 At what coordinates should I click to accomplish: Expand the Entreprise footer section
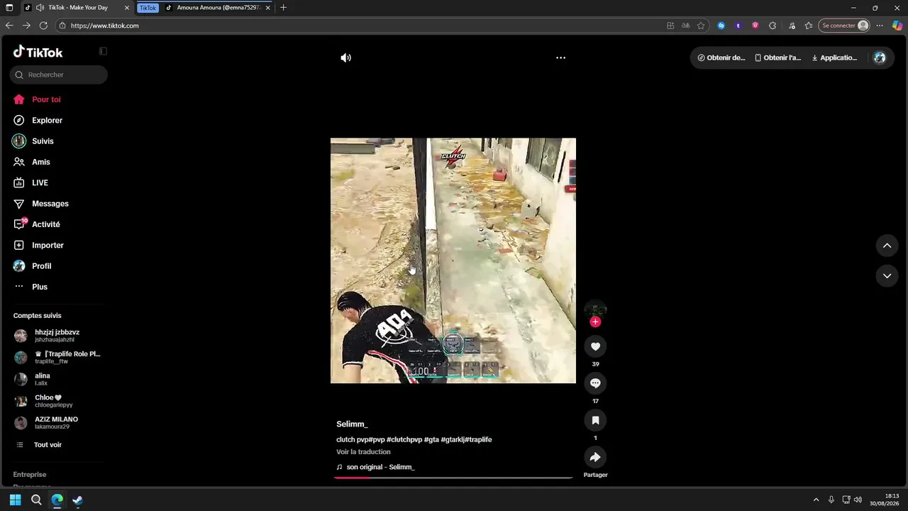(30, 475)
